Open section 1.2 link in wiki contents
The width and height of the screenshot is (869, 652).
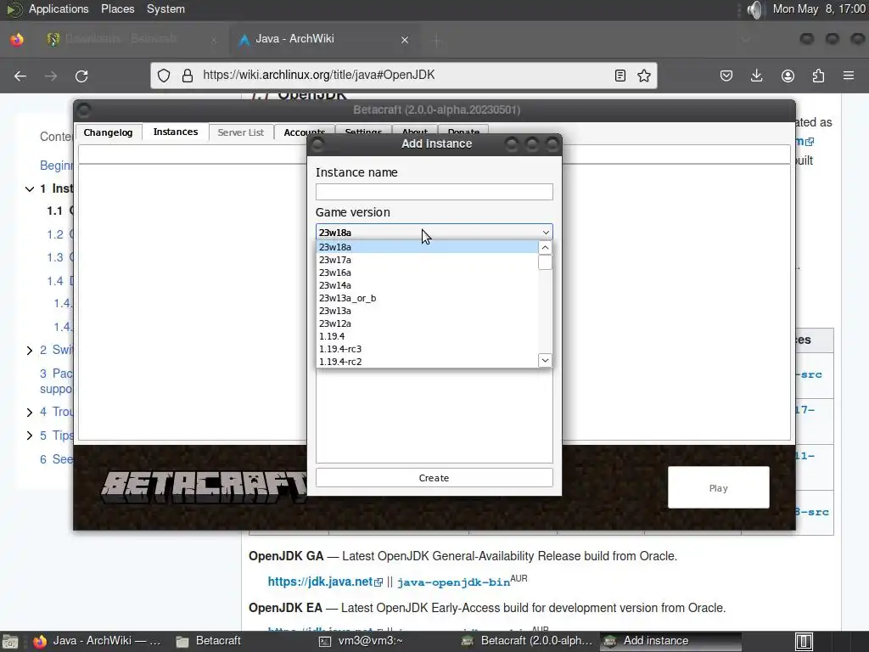point(60,234)
